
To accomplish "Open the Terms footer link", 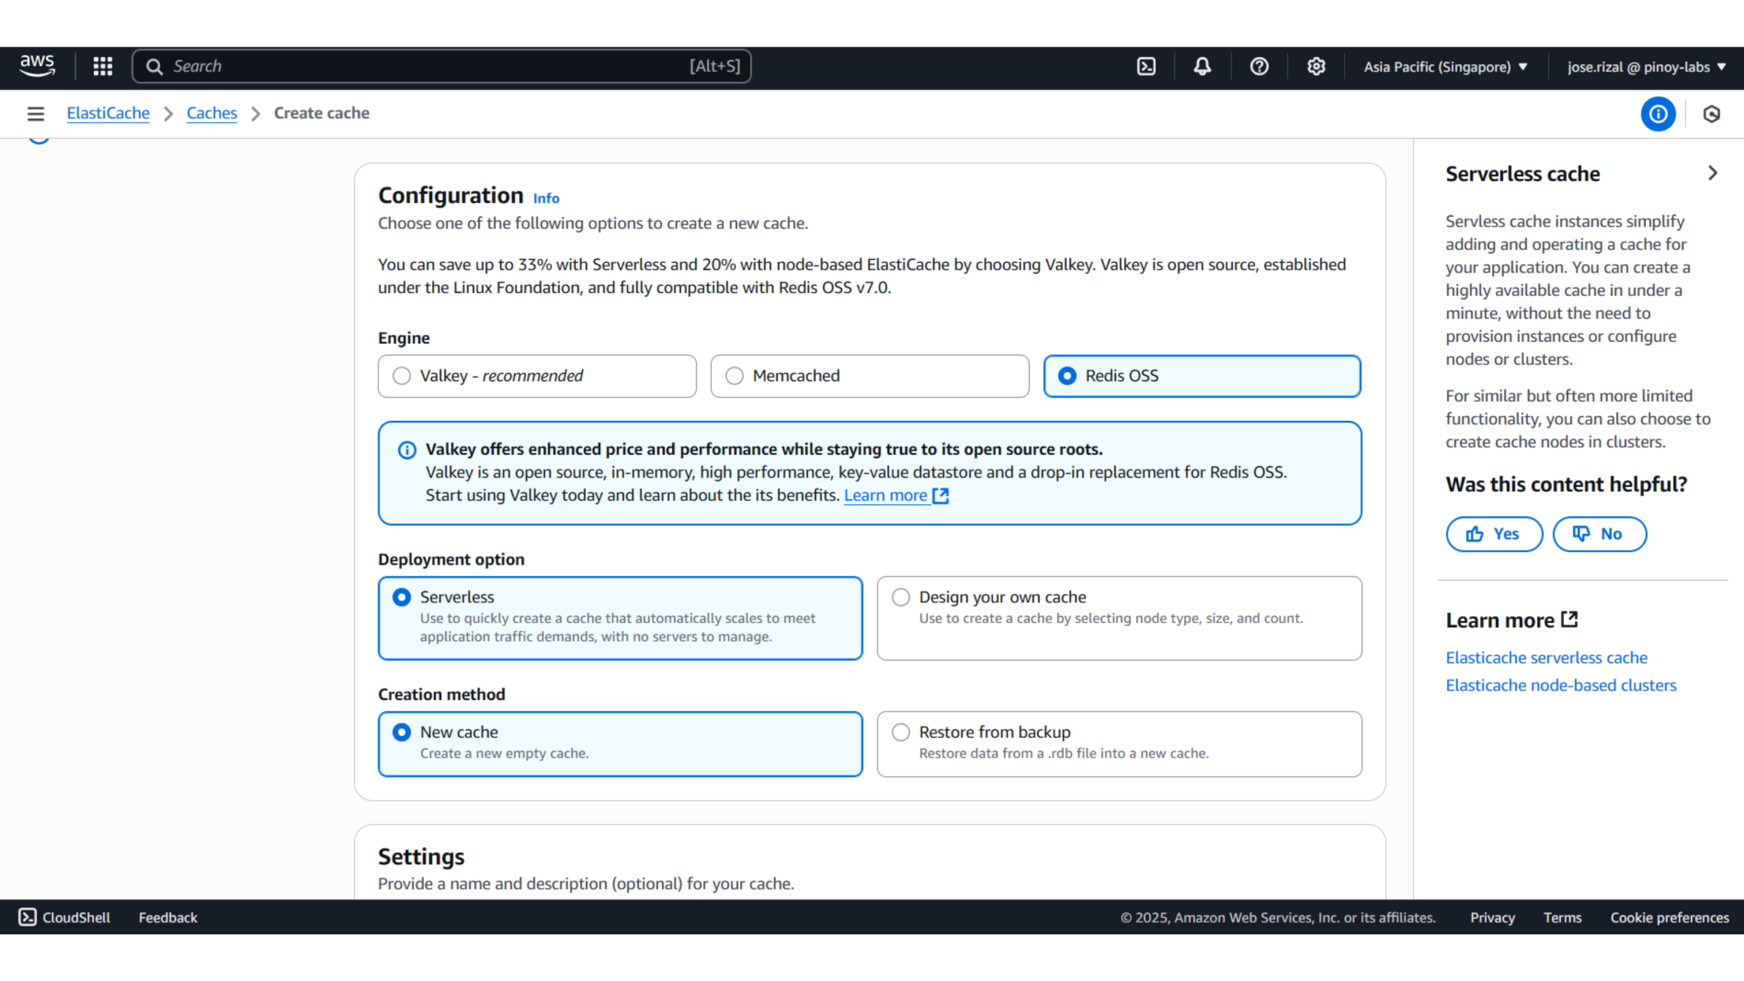I will 1562,917.
